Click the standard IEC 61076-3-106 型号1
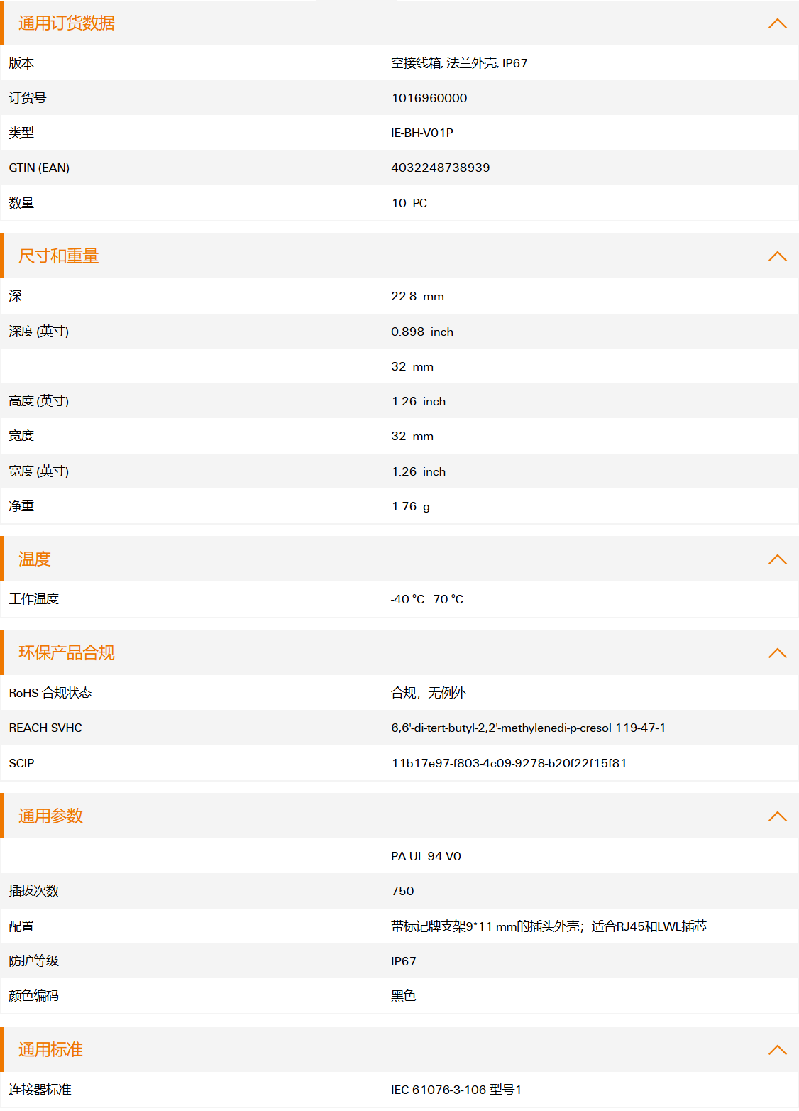 pos(456,1090)
